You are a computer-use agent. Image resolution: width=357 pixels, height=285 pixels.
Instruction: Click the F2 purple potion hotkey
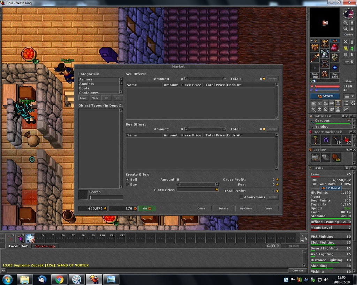click(x=20, y=238)
